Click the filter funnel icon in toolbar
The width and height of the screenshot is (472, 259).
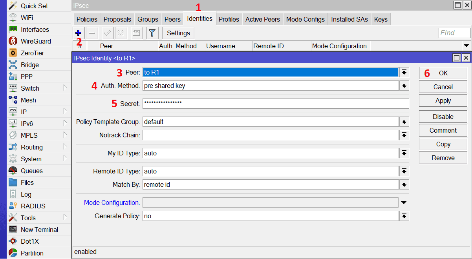152,33
